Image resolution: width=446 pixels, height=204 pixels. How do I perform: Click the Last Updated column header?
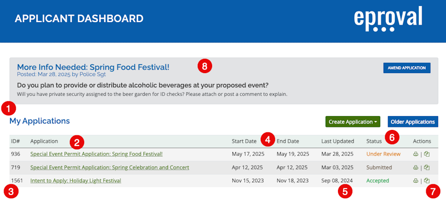337,141
